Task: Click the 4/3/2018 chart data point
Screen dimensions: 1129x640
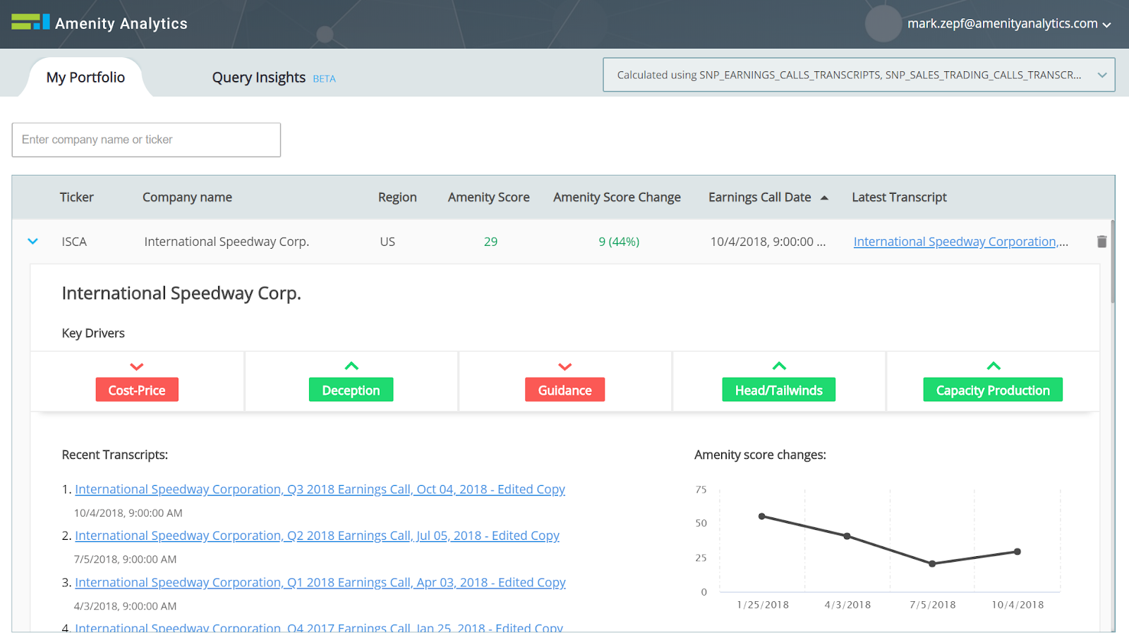Action: (847, 536)
